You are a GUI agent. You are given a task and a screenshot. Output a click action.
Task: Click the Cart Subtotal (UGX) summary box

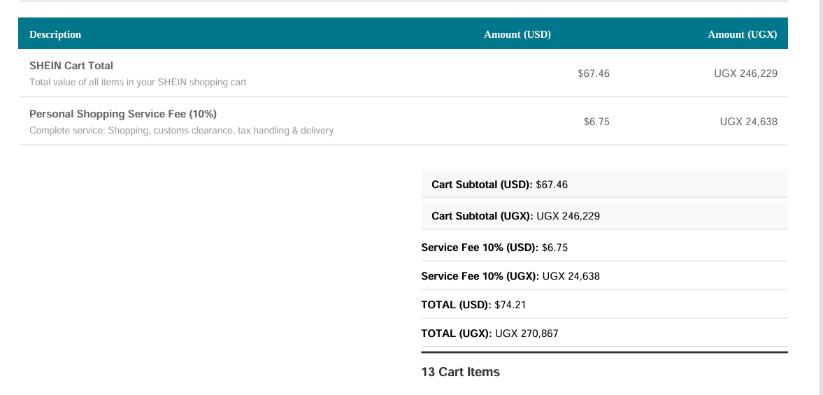point(605,215)
